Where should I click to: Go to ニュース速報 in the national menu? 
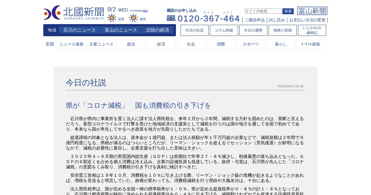click(x=71, y=44)
